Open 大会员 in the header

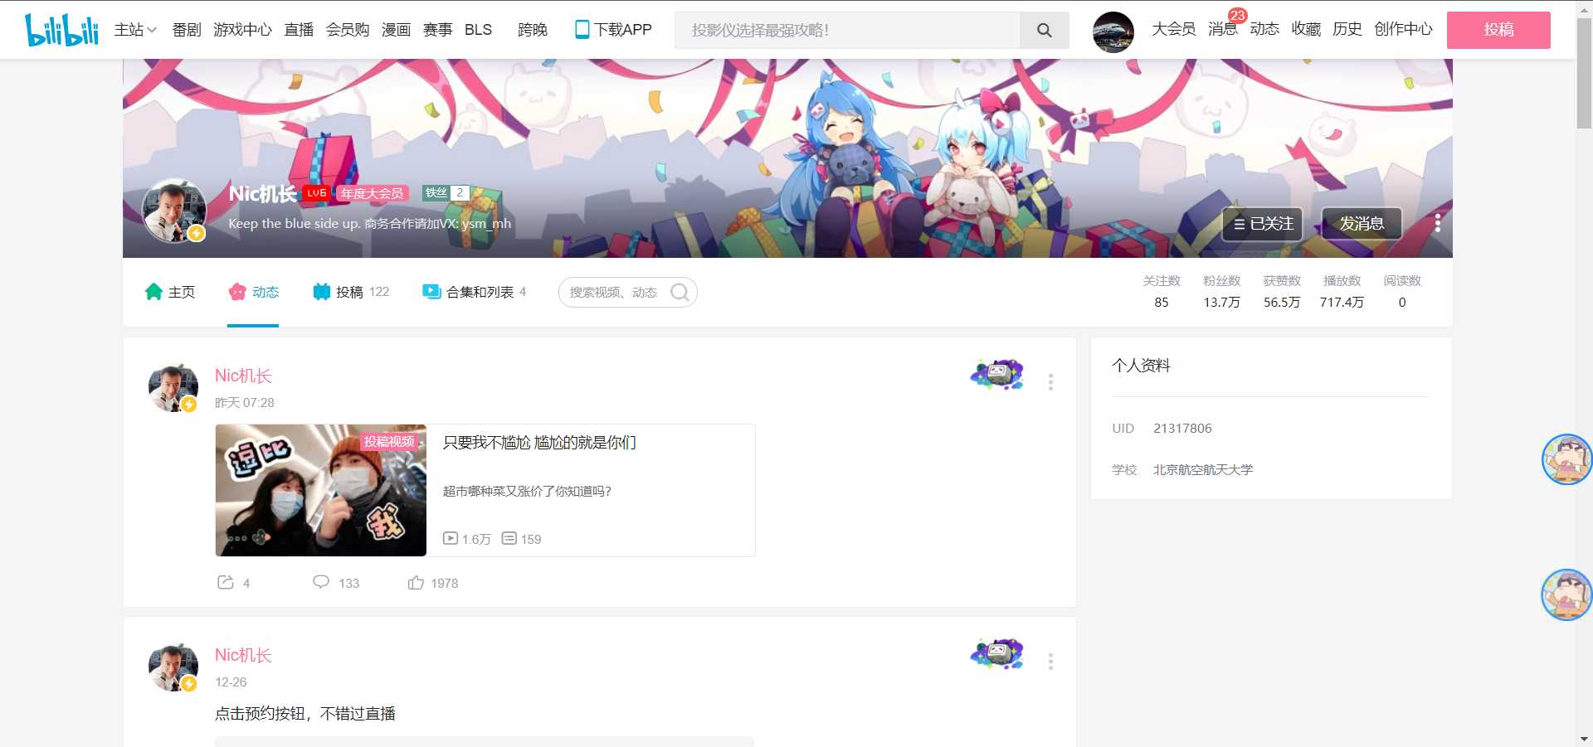tap(1173, 29)
